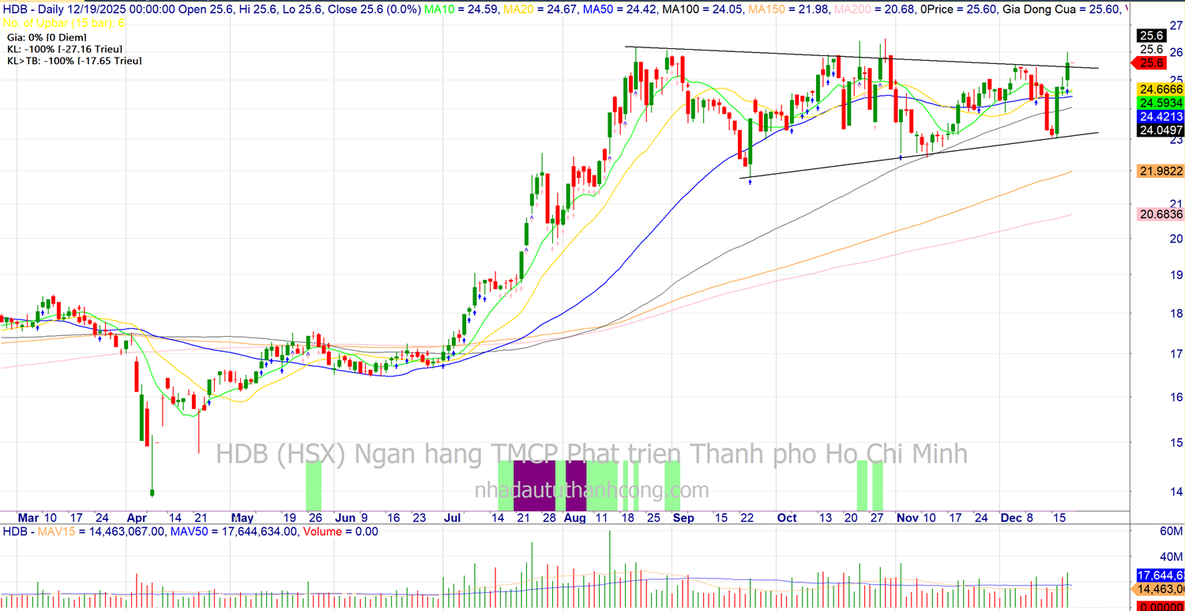Click the April low candle near 14

tap(152, 492)
